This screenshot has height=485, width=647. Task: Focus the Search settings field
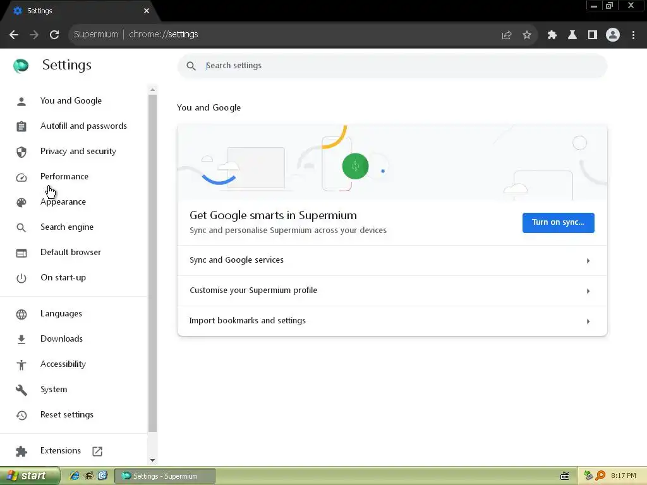(x=392, y=66)
